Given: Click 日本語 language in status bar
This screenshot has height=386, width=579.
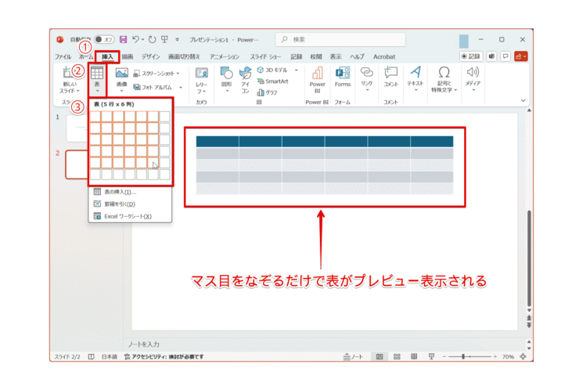Looking at the screenshot, I should point(110,356).
